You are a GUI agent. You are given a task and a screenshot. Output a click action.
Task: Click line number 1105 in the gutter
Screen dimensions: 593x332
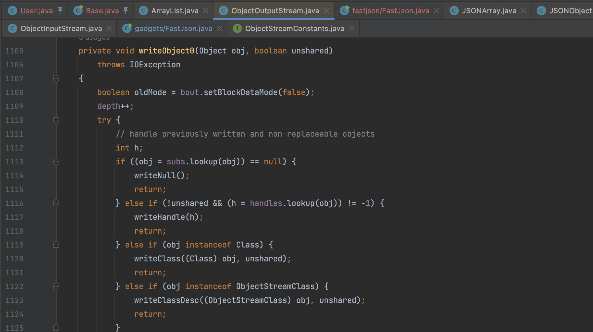pos(14,51)
